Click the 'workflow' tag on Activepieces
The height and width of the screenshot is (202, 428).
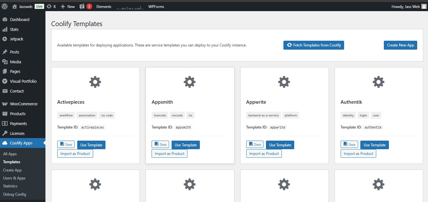coord(66,115)
